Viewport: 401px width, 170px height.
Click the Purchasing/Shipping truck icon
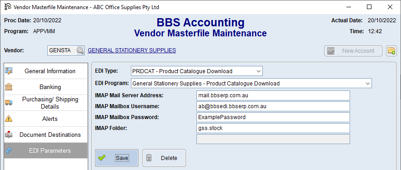[9, 103]
